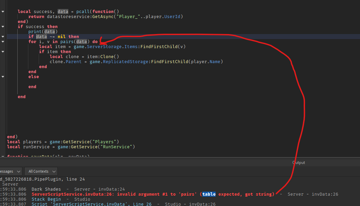Collapse the "for i, v in pairs" loop fold
The image size is (360, 206).
coord(3,41)
